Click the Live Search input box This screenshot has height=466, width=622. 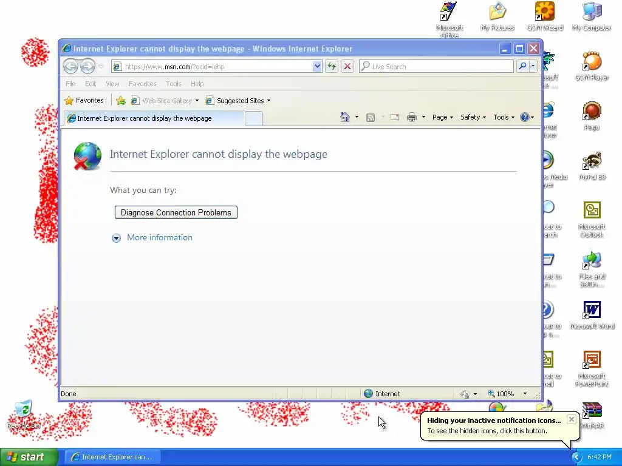click(436, 67)
